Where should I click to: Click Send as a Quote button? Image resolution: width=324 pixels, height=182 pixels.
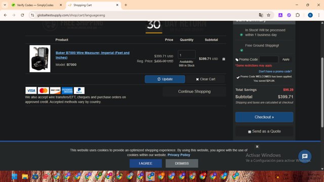coord(264,131)
